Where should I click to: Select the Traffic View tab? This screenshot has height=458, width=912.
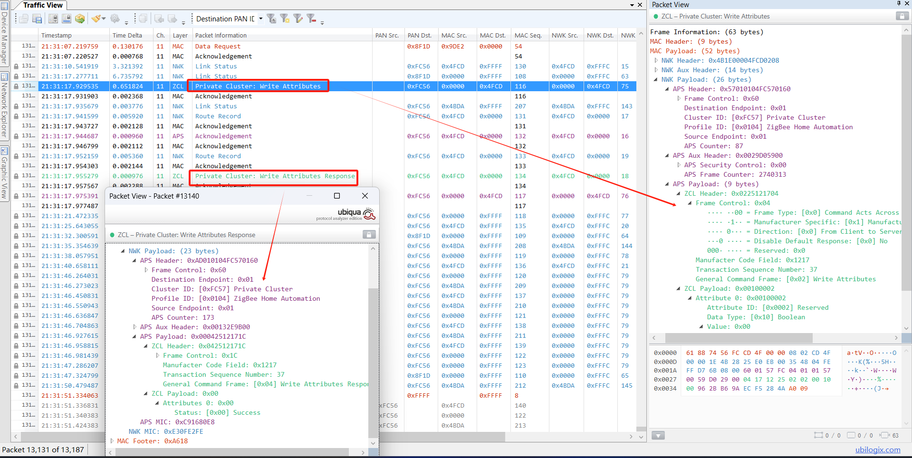[x=43, y=5]
